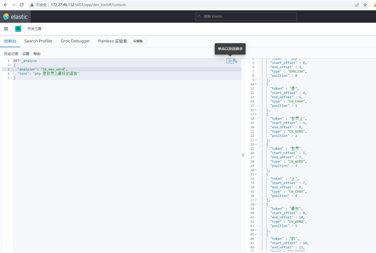Click the browser reload icon
The width and height of the screenshot is (376, 253).
tap(22, 5)
